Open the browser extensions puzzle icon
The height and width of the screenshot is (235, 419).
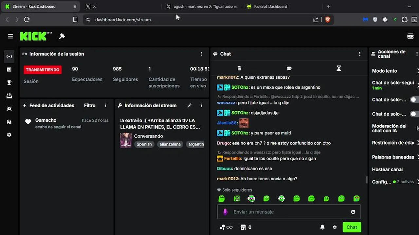(405, 20)
